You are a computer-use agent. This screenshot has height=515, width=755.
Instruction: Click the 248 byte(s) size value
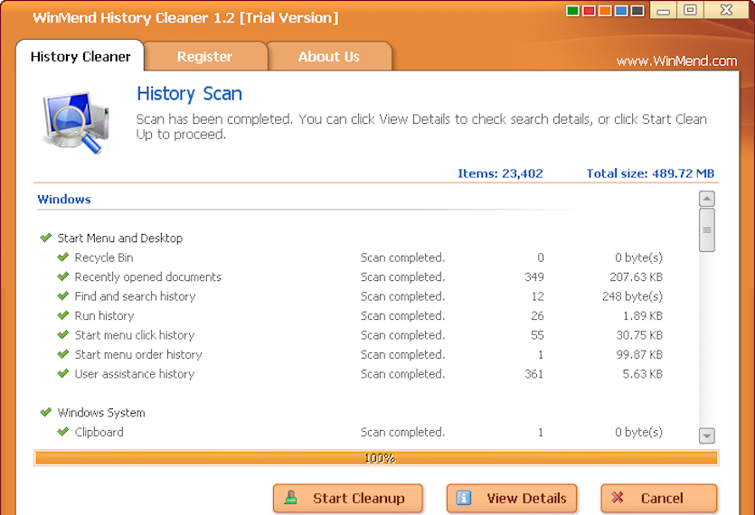click(632, 296)
